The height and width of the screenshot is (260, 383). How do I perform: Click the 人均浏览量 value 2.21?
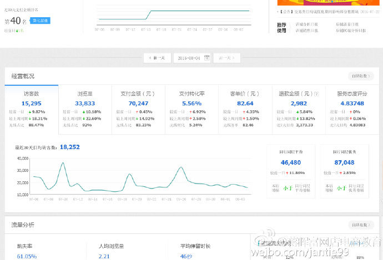coord(104,256)
